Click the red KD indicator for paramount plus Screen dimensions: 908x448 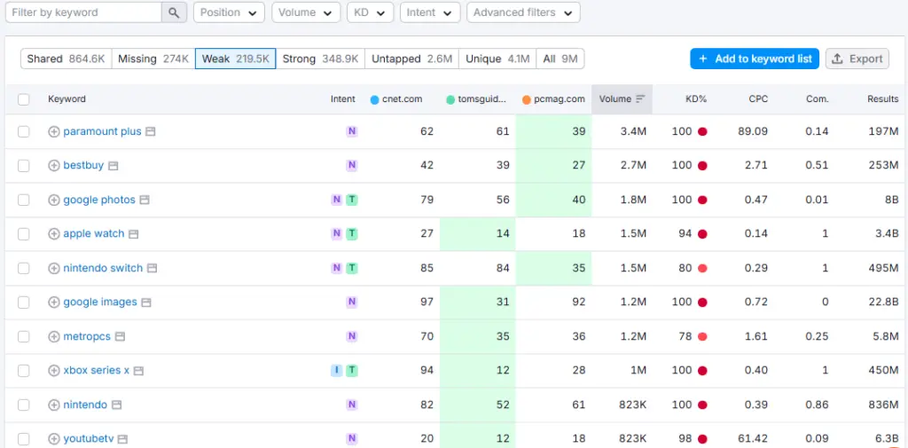[x=702, y=131]
